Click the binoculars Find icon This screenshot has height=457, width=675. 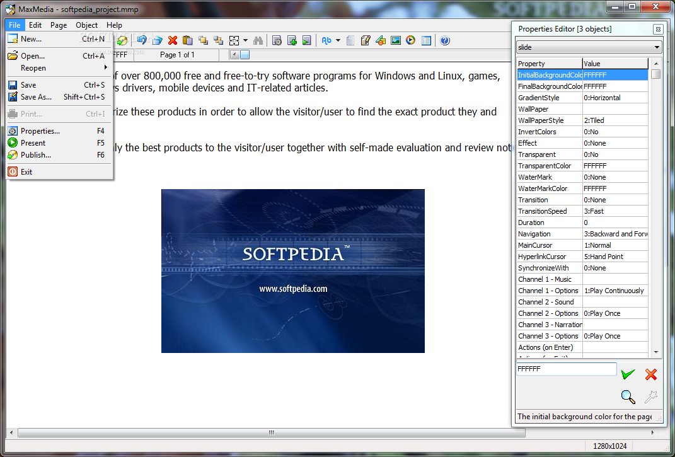click(258, 40)
